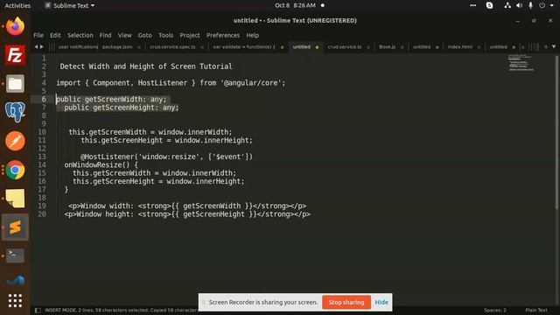
Task: Open the Find menu
Action: (x=105, y=35)
